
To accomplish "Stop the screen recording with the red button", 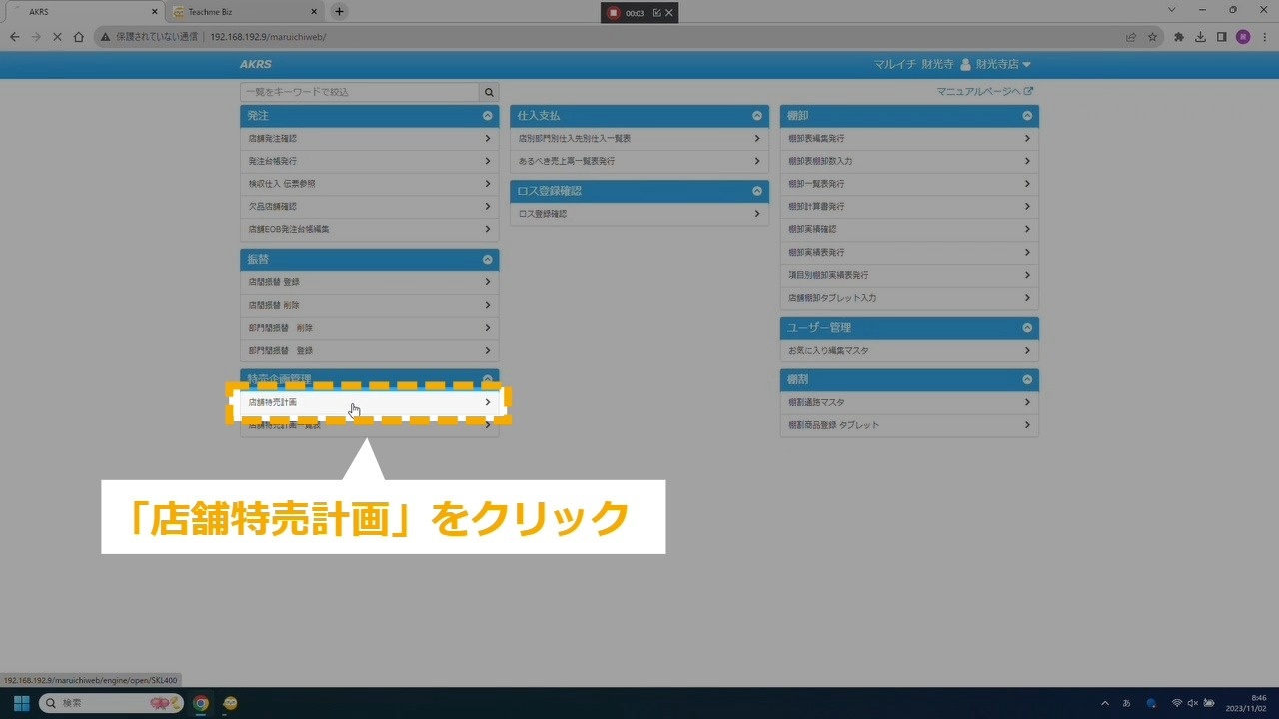I will pos(614,13).
